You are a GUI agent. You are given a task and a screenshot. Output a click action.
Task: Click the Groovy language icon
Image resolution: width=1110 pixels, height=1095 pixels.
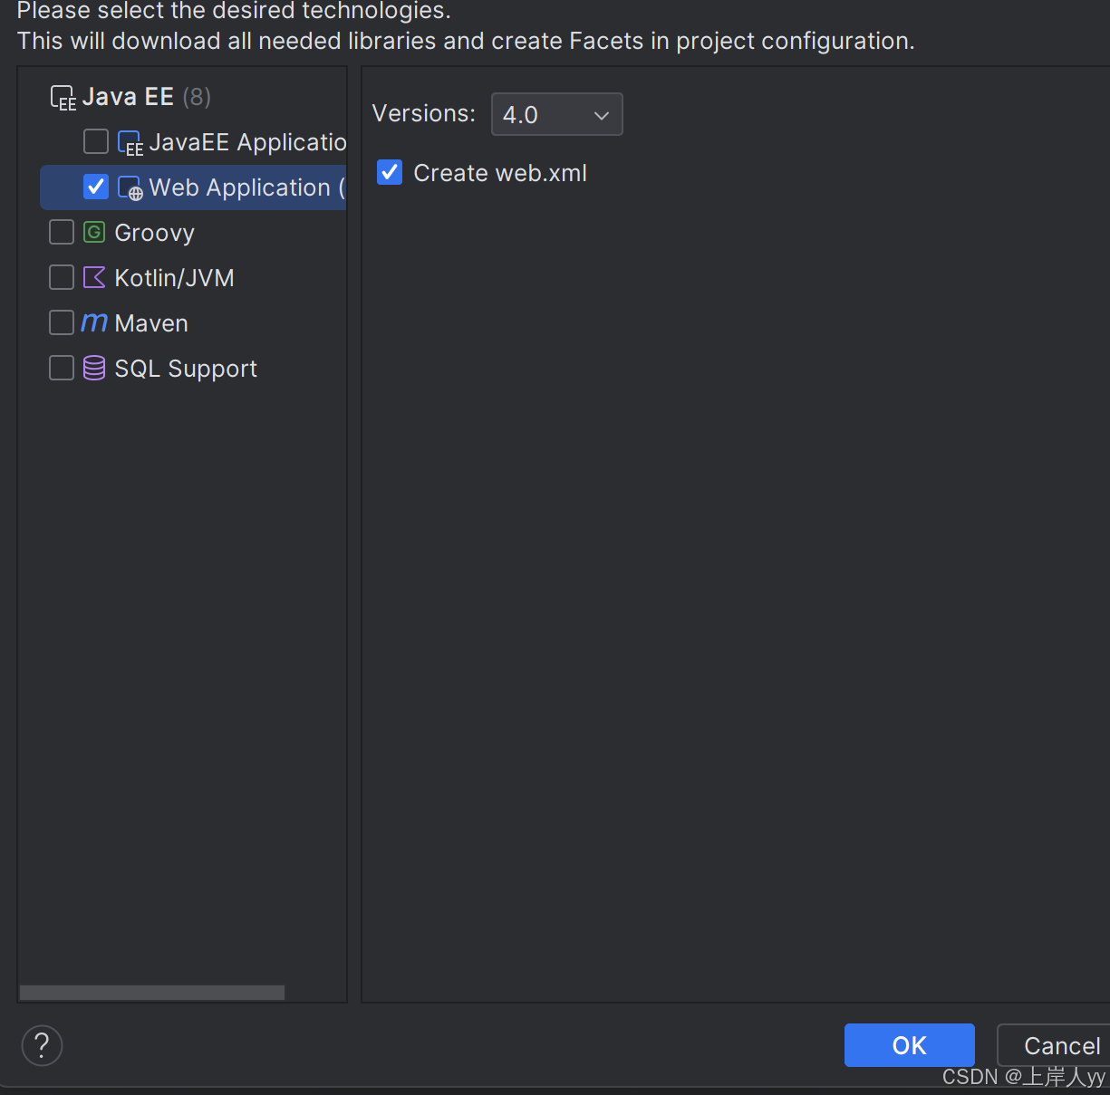[x=94, y=232]
